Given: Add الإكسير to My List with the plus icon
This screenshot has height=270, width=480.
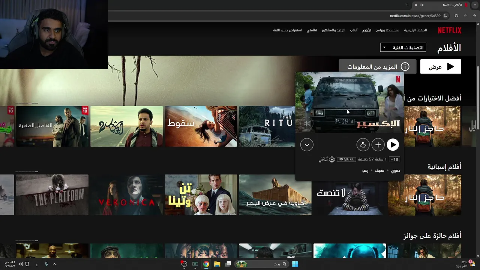Looking at the screenshot, I should [x=378, y=145].
